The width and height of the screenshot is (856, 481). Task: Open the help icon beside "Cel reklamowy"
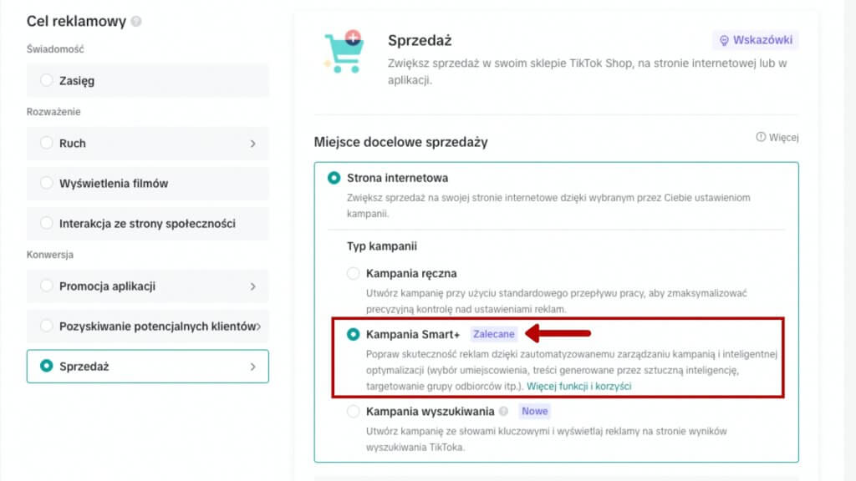(136, 20)
